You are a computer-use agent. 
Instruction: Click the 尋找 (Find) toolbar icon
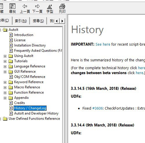[x=12, y=6]
